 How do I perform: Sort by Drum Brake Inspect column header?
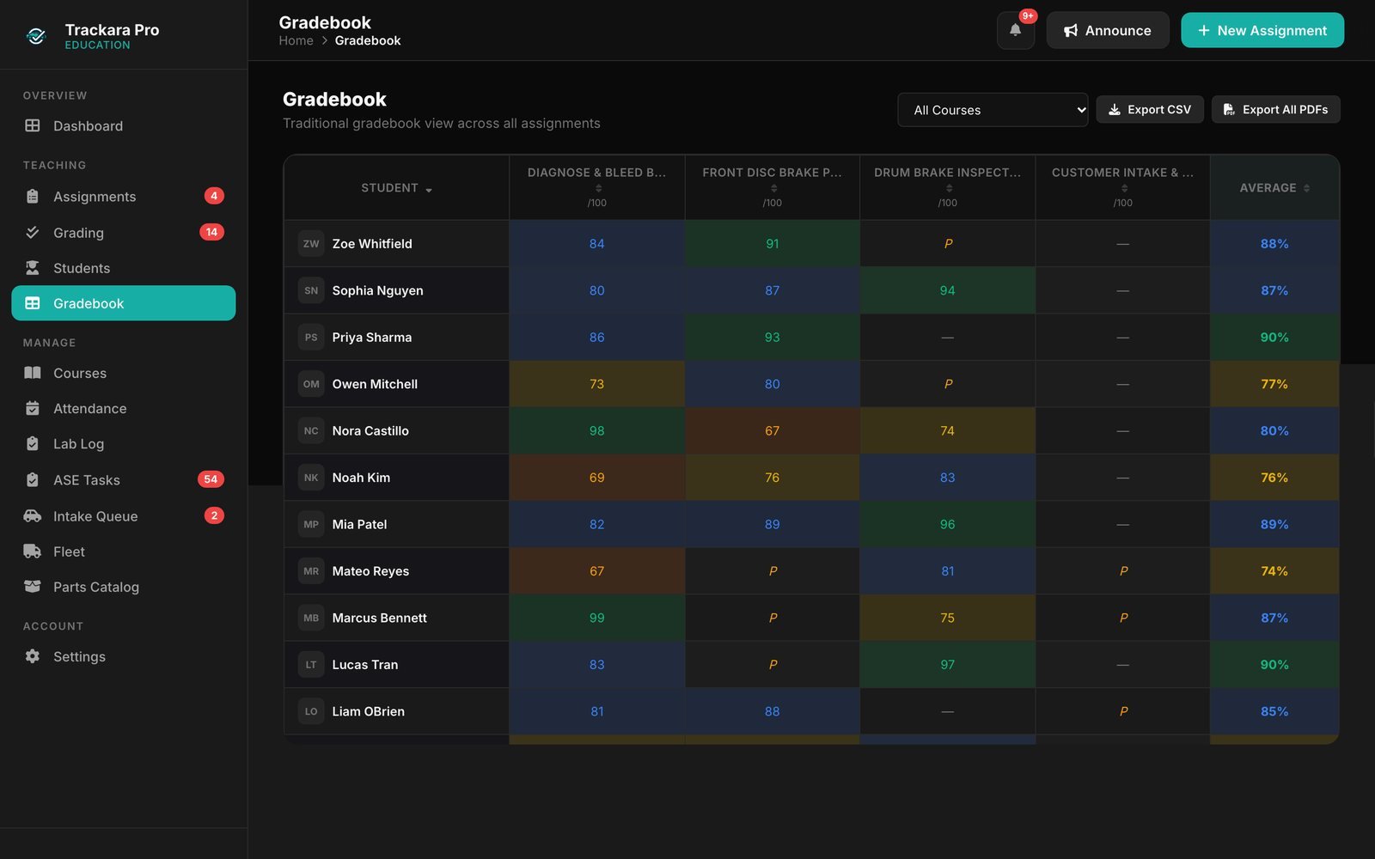[948, 187]
